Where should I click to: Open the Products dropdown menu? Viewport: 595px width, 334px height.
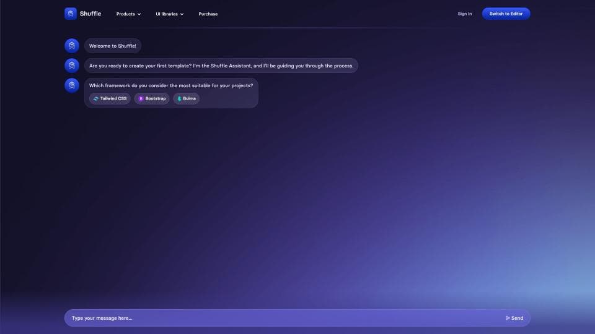[x=129, y=14]
